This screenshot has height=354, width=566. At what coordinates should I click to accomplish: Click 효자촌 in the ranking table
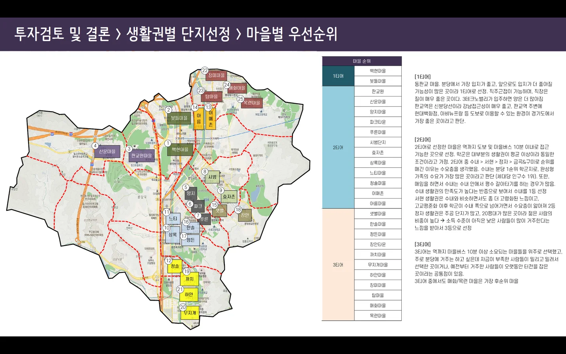pos(378,153)
